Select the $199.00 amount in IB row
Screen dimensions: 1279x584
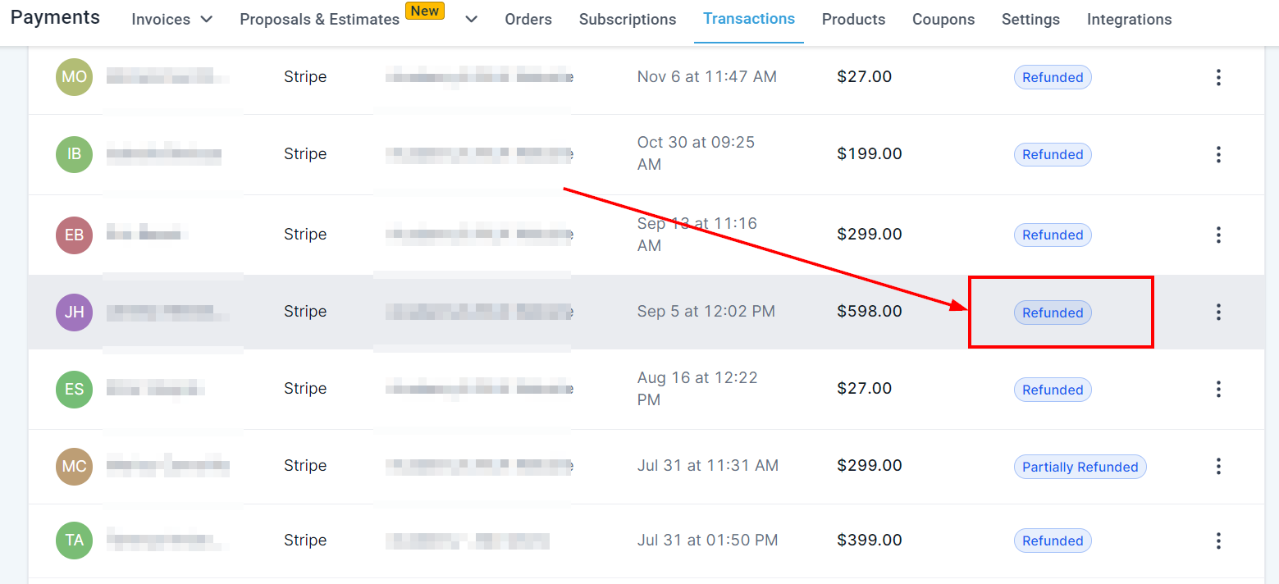(x=870, y=154)
